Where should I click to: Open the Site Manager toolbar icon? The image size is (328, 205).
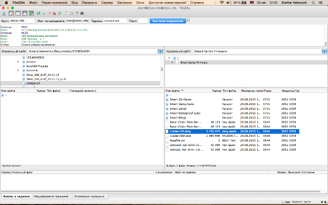click(4, 13)
